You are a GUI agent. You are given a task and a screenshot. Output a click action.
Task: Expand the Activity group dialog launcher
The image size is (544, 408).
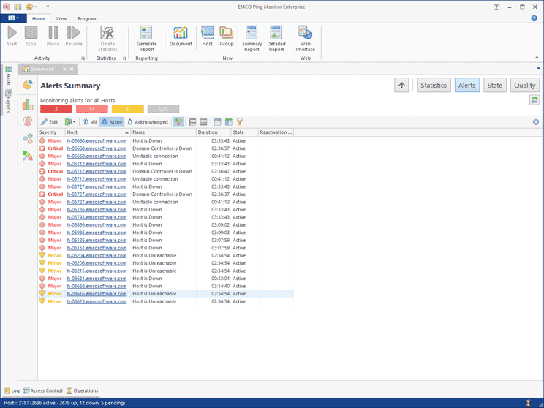(83, 58)
